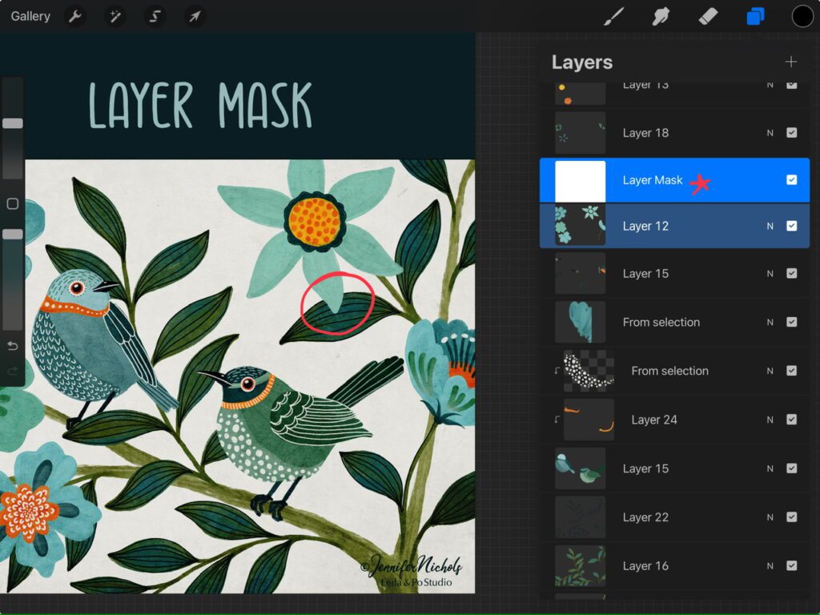Select the Eraser tool

(708, 16)
